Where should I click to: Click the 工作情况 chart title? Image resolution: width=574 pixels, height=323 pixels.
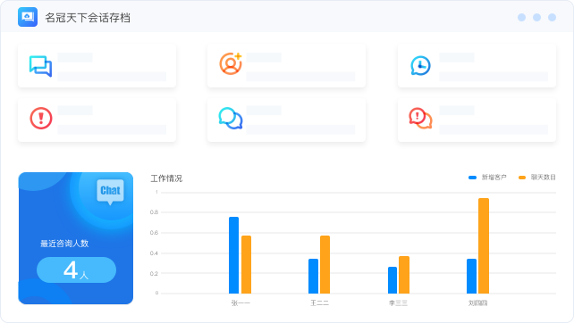point(166,178)
